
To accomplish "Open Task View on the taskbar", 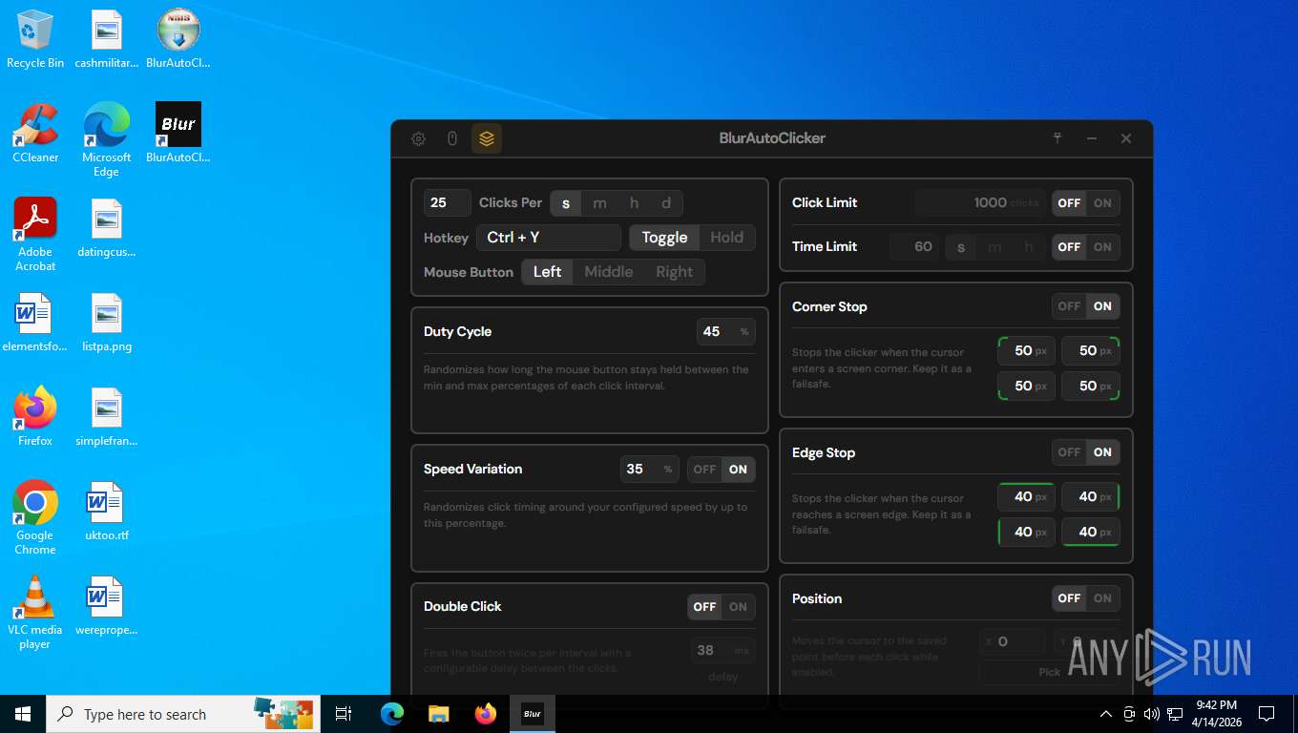I will click(x=344, y=714).
